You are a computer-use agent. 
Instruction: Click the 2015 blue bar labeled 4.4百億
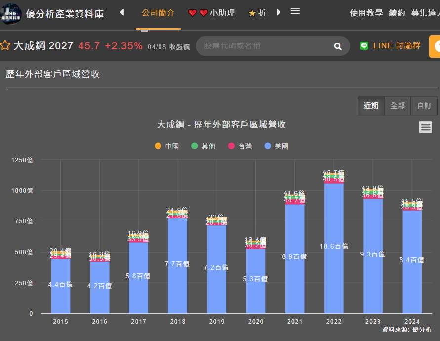(x=61, y=286)
